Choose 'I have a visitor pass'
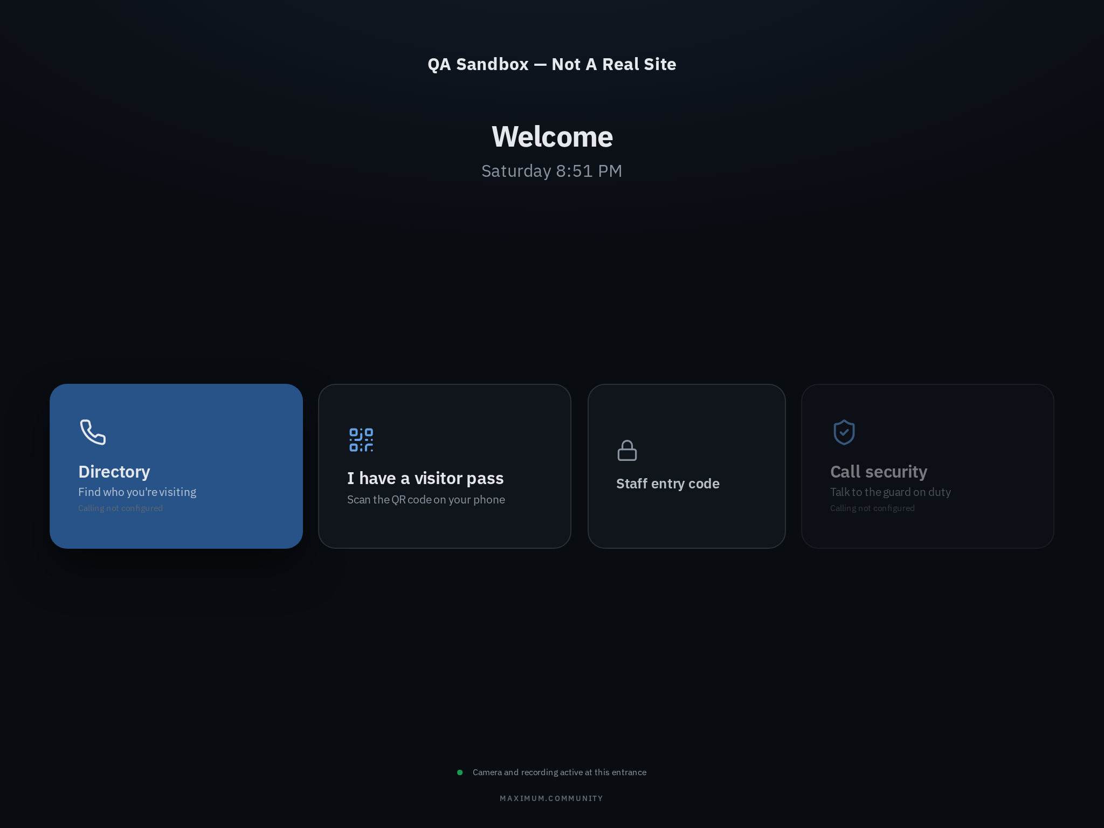 (445, 466)
